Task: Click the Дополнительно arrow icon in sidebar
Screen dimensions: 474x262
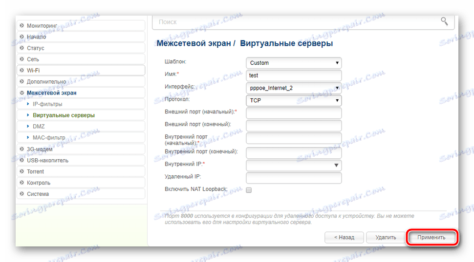Action: (x=22, y=81)
